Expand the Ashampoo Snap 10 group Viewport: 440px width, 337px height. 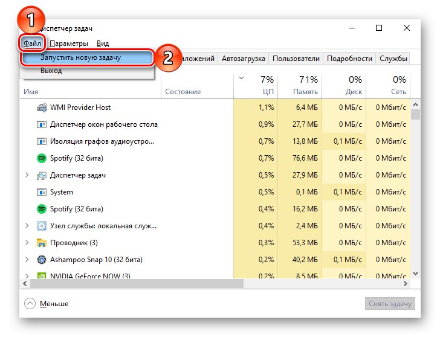click(x=27, y=259)
